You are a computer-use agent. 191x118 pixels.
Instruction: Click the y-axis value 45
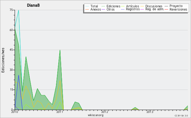click(x=11, y=50)
